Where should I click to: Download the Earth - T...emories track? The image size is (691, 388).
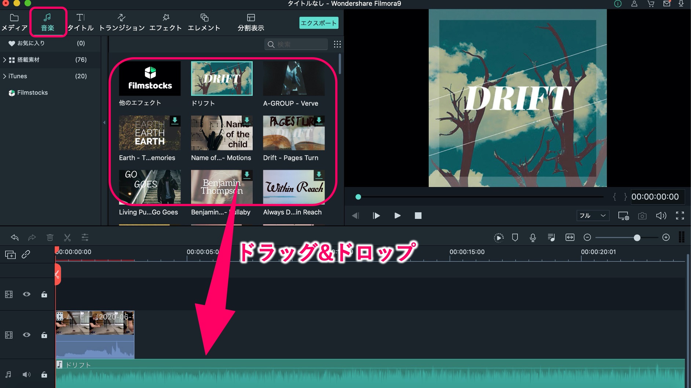point(175,121)
